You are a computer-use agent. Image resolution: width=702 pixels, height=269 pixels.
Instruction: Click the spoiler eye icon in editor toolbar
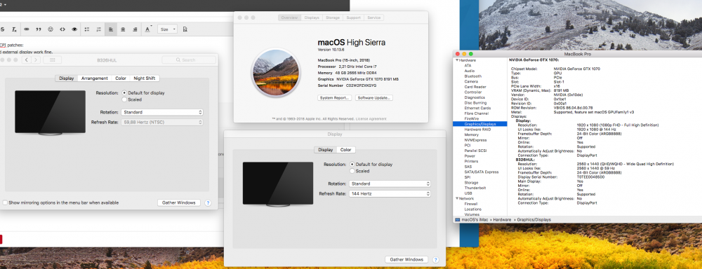tap(74, 29)
